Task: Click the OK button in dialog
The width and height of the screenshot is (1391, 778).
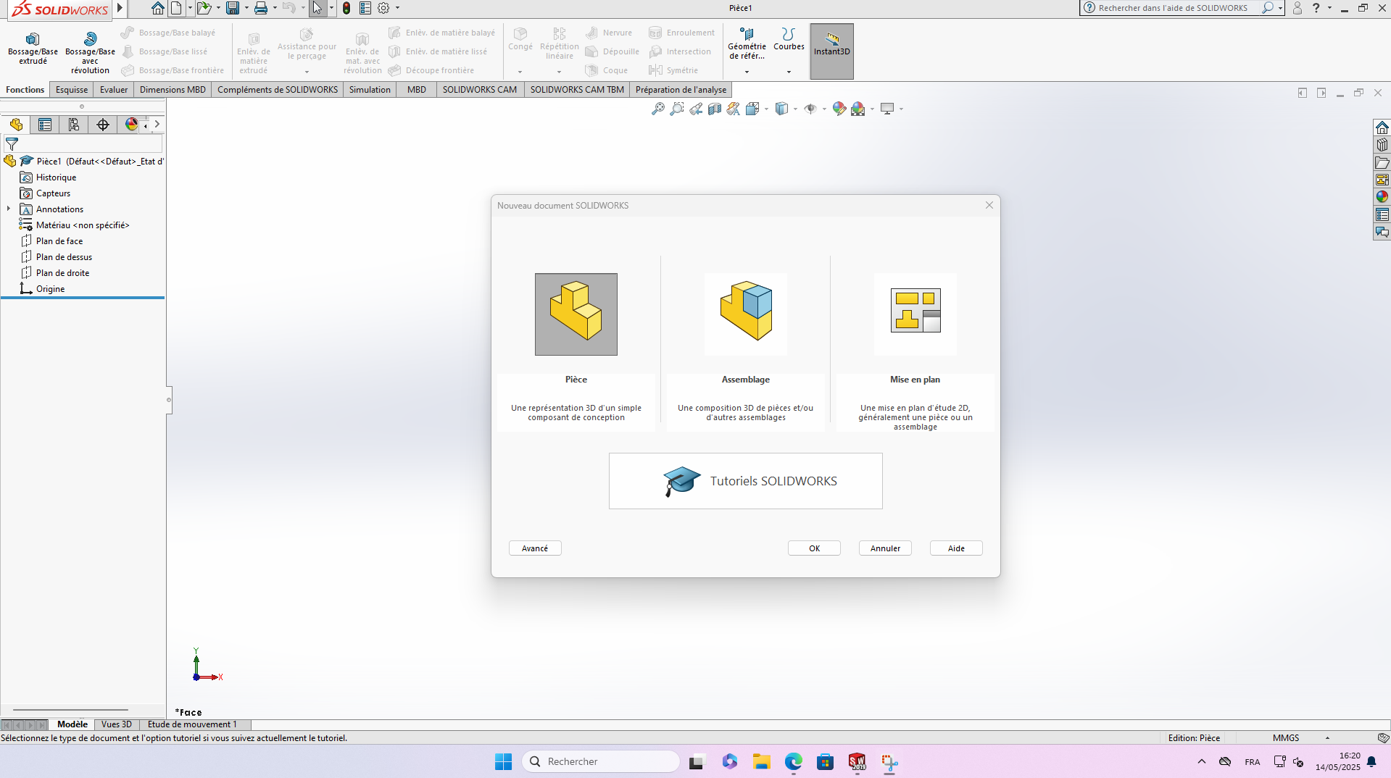Action: click(x=814, y=548)
